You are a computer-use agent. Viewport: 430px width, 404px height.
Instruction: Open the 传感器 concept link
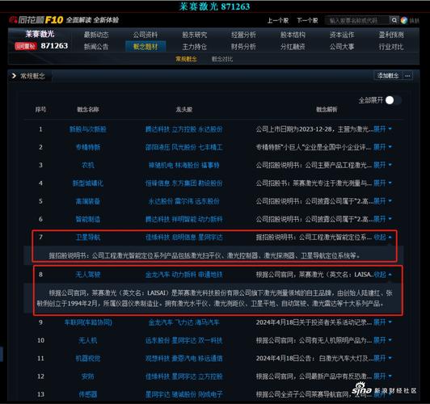(88, 394)
